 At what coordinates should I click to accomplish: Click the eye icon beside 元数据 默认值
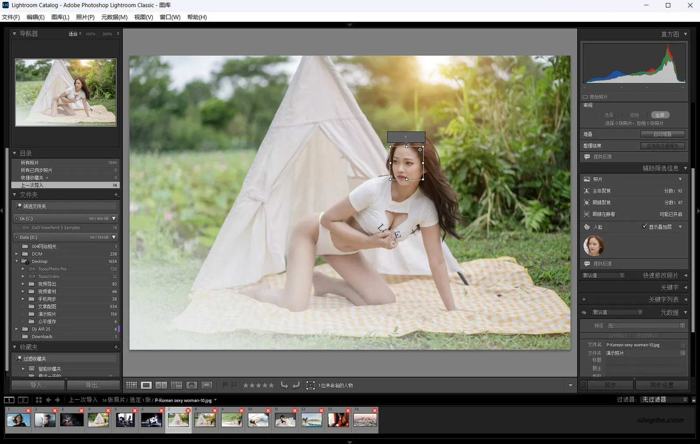click(x=584, y=312)
